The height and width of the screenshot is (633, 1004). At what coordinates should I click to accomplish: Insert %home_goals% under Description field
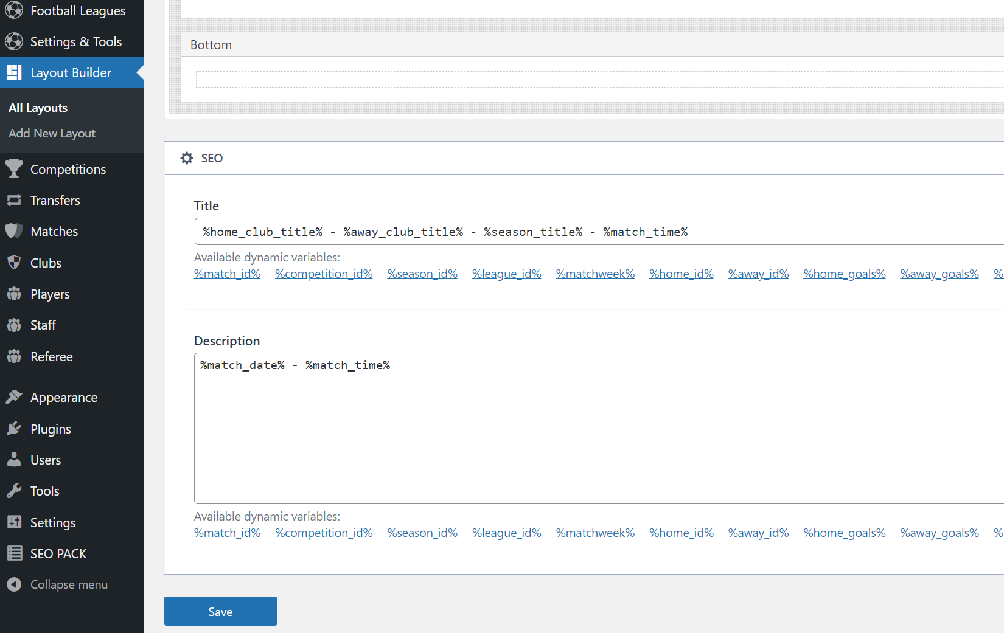coord(845,533)
